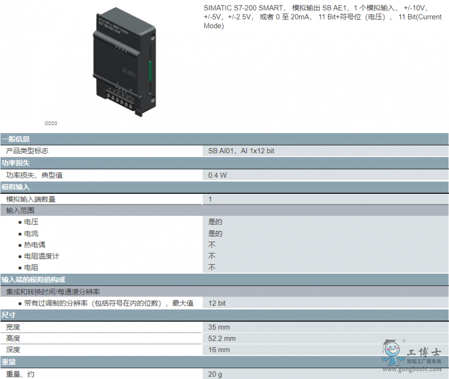The width and height of the screenshot is (449, 379).
Task: Click the '35 mm' value
Action: 219,327
